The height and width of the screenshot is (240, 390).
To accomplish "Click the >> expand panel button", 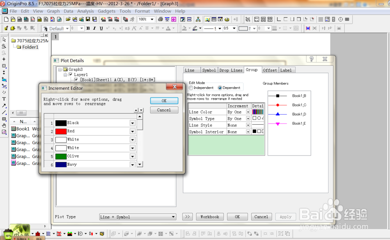I will 187,217.
